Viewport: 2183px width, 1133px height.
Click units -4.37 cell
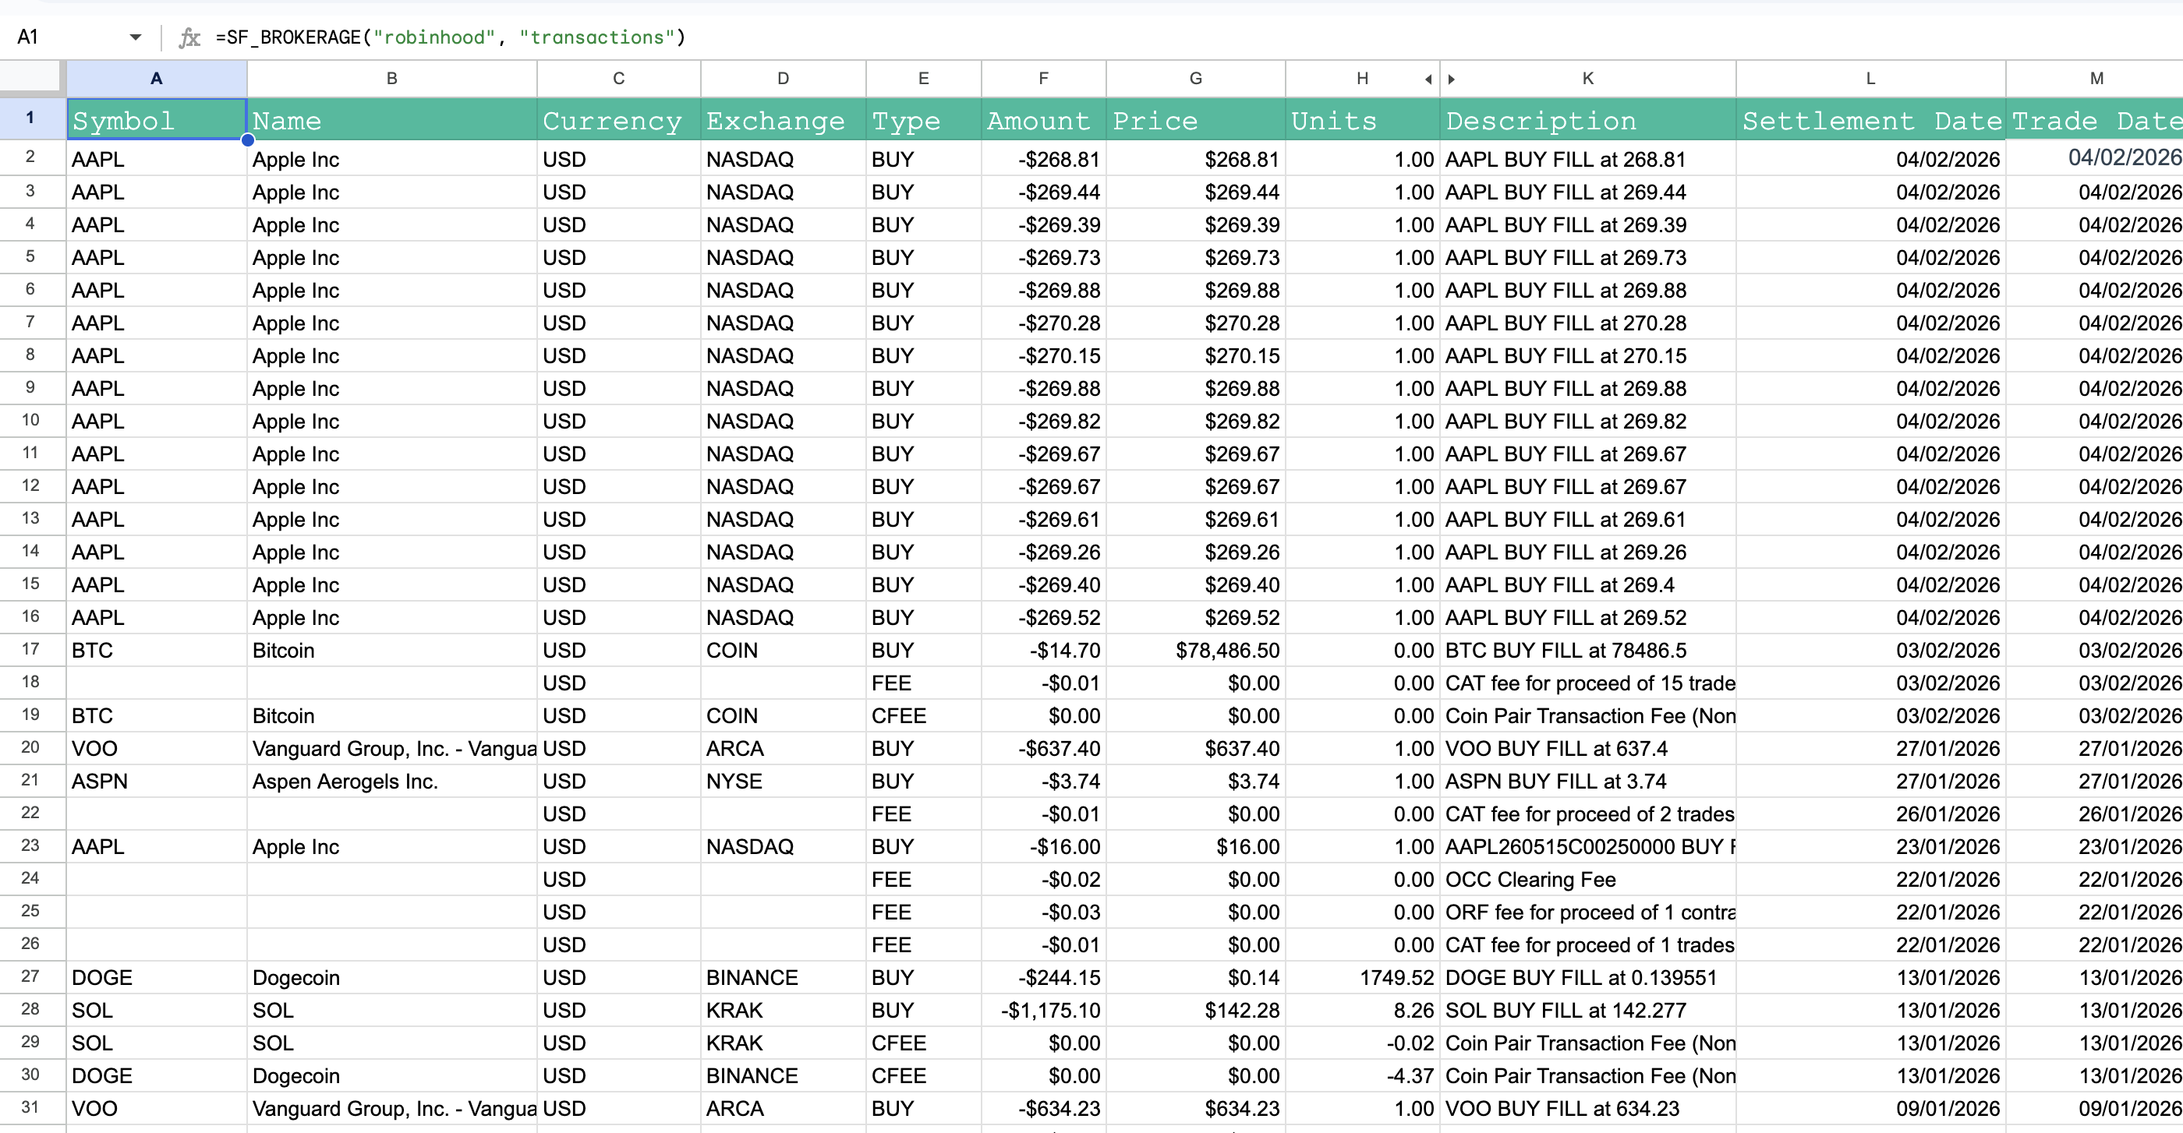[1363, 1076]
